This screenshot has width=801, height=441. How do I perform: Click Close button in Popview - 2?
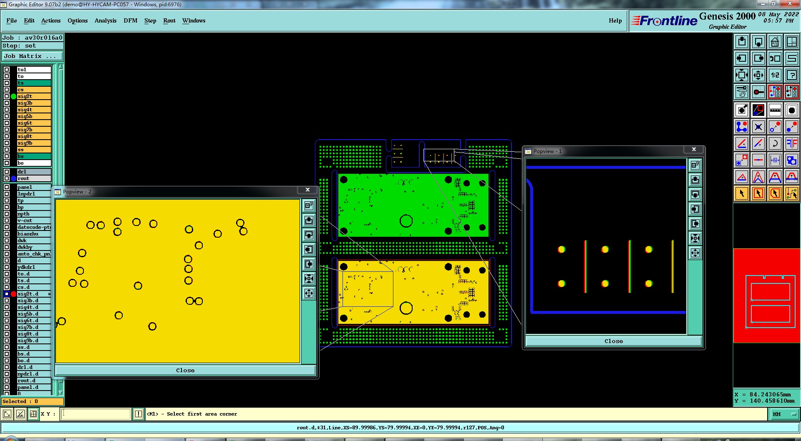pyautogui.click(x=185, y=370)
